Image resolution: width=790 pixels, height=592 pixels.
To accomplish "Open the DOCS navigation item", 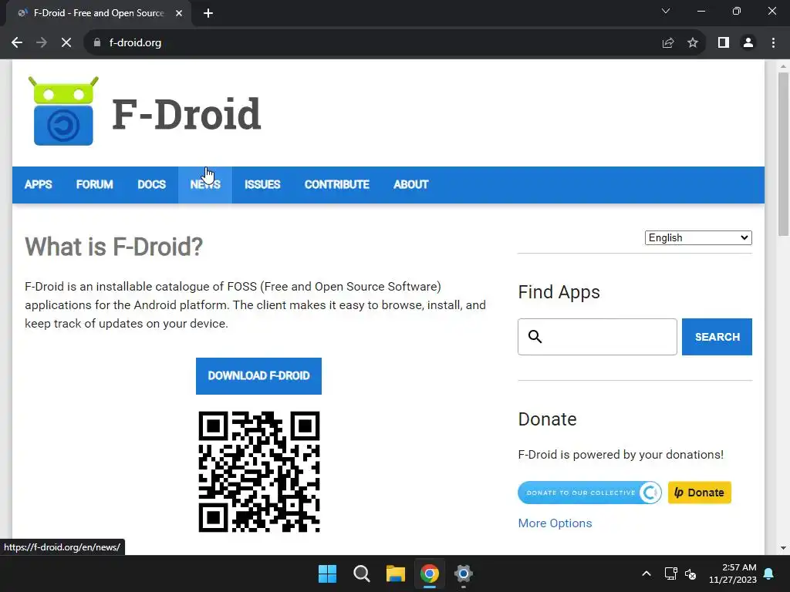I will [x=152, y=185].
